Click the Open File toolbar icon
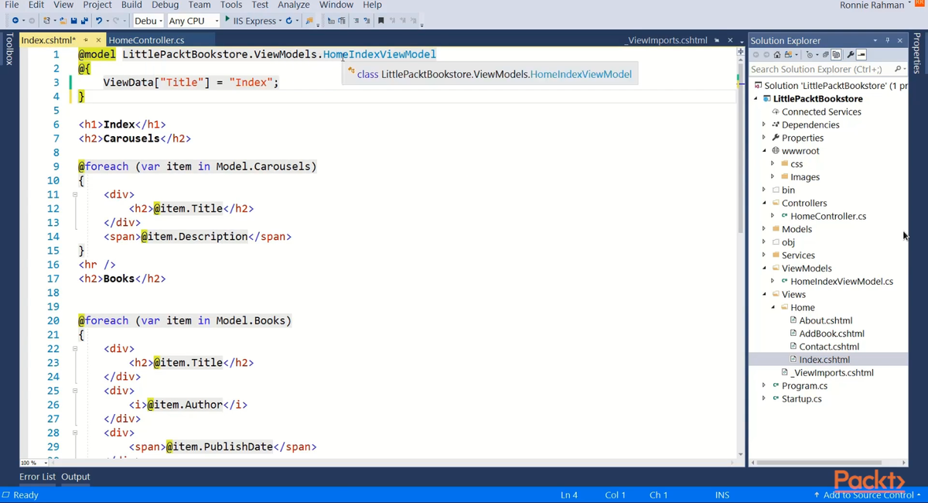 (63, 21)
